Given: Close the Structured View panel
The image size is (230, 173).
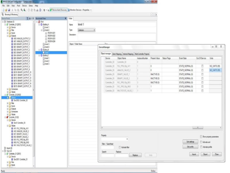Looking at the screenshot, I should 66,18.
